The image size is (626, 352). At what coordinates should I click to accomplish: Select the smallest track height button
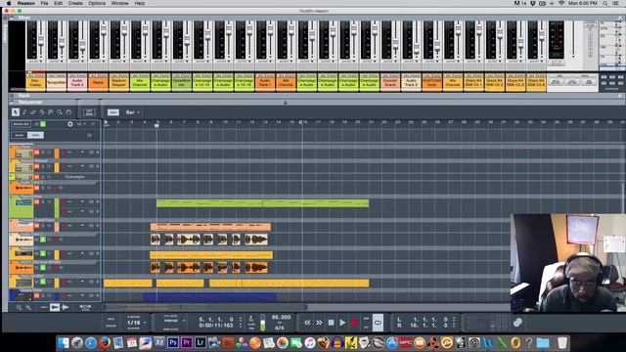tap(44, 307)
